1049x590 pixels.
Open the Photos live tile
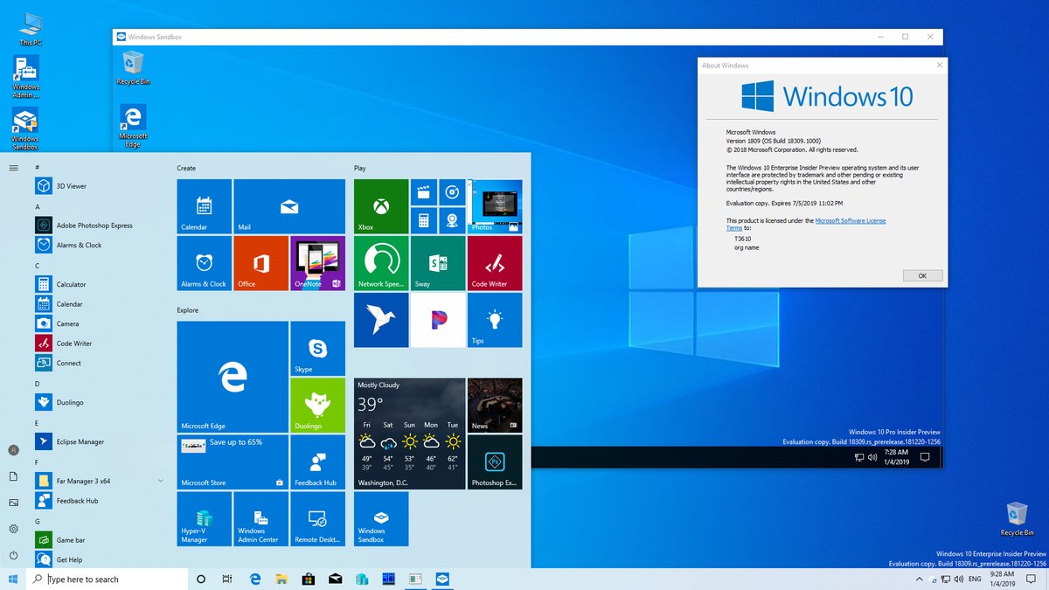click(495, 206)
